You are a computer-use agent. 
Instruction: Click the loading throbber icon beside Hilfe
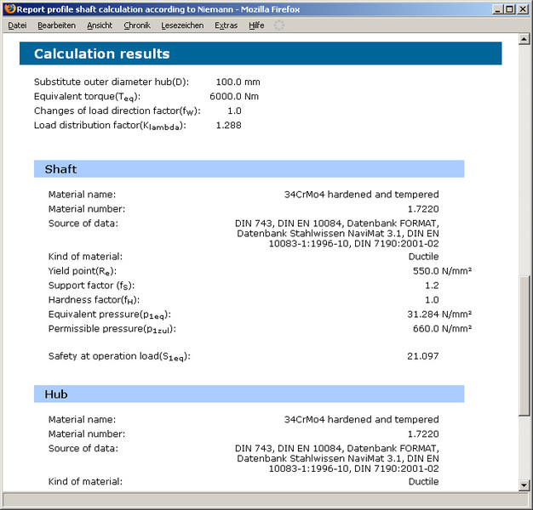pyautogui.click(x=279, y=25)
